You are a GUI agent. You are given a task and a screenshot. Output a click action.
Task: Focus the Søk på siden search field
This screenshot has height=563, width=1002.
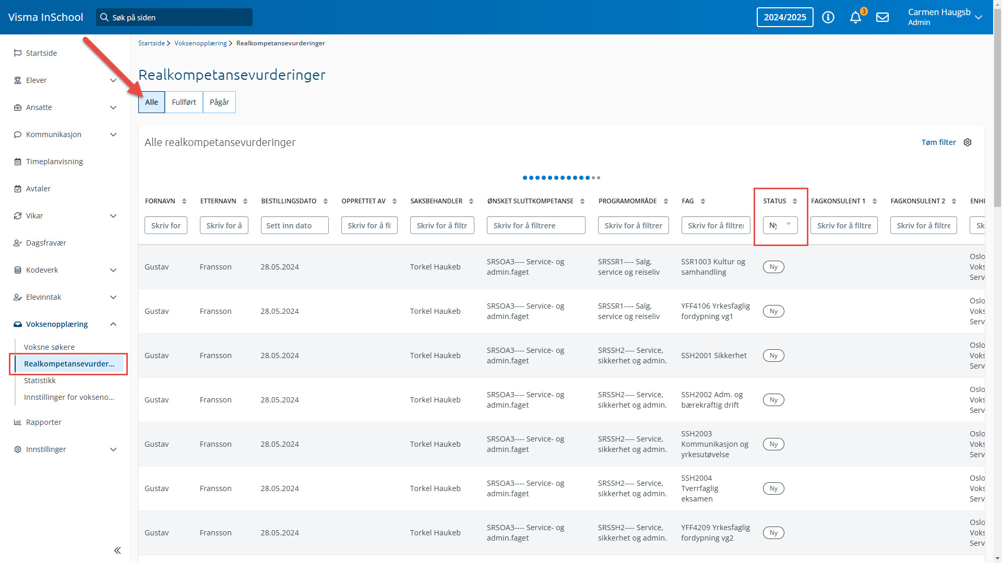[x=174, y=17]
